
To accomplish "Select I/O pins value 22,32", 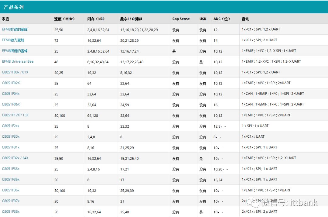I will (x=125, y=126).
